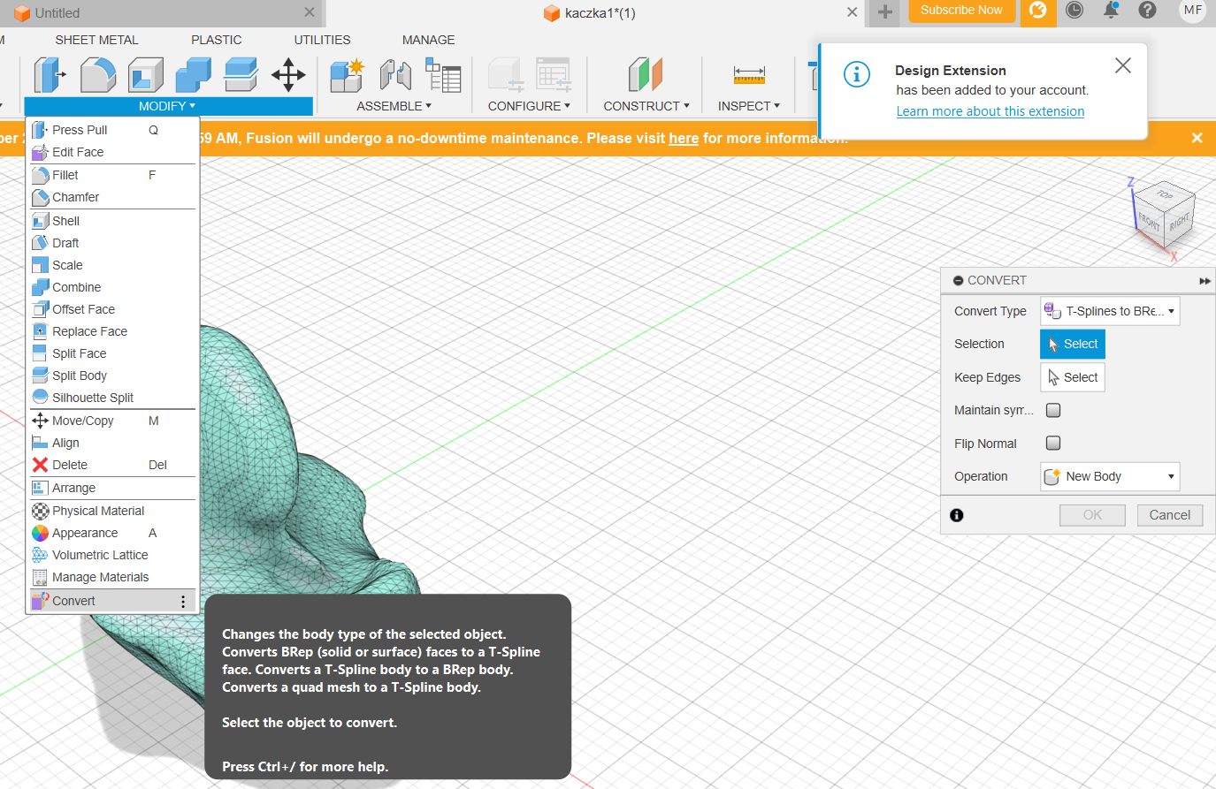
Task: Toggle the Maintain symmetry checkbox
Action: coord(1053,410)
